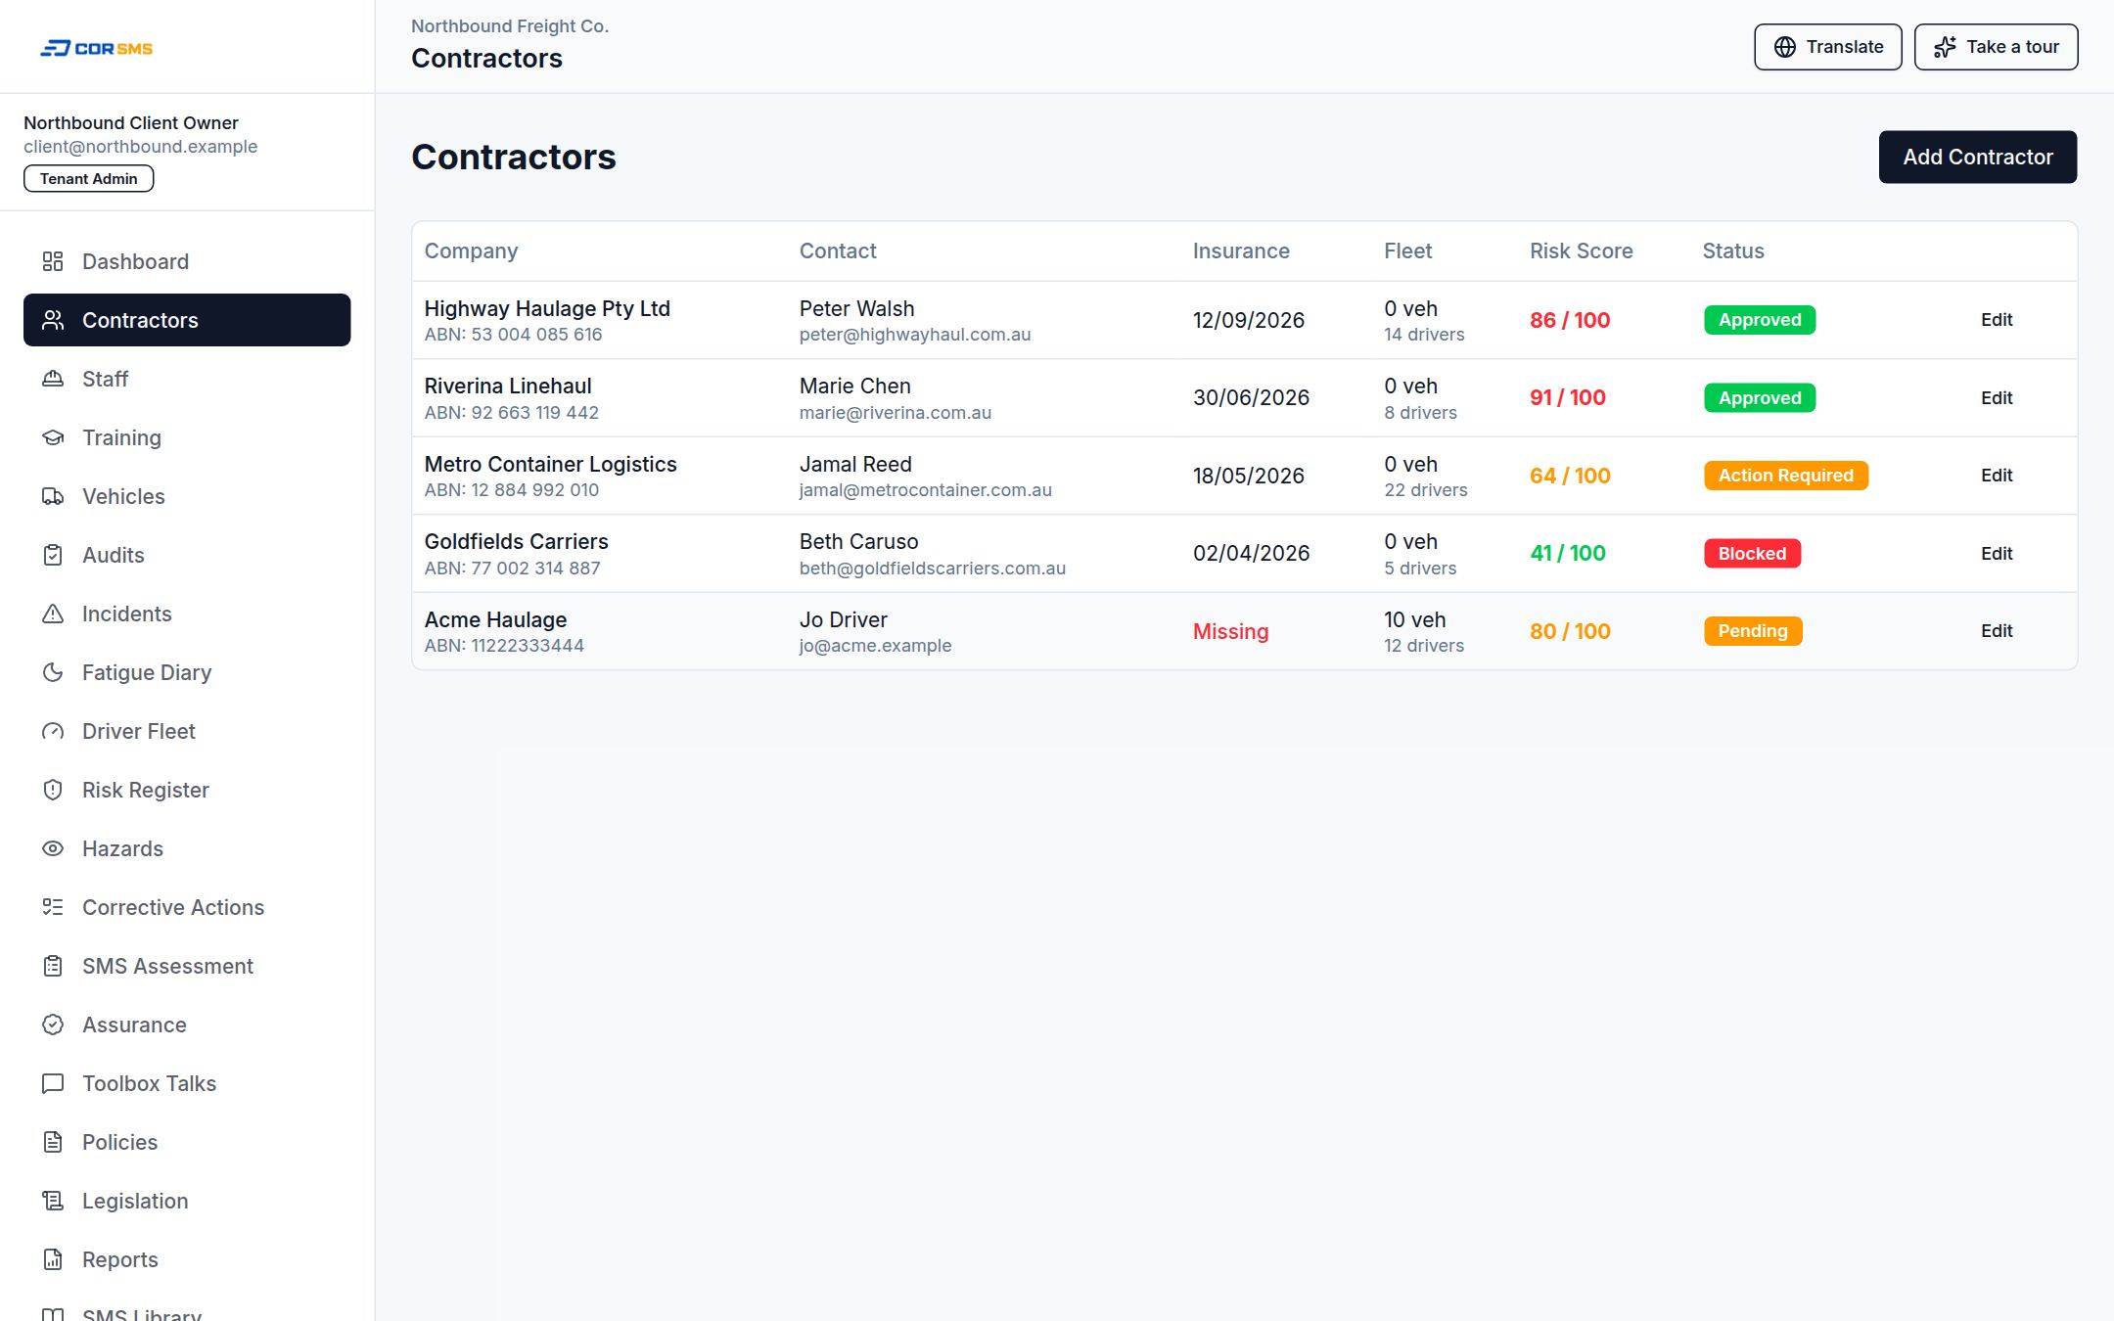Viewport: 2114px width, 1321px height.
Task: Click the Toolbox Talks chat bubble icon
Action: point(53,1083)
